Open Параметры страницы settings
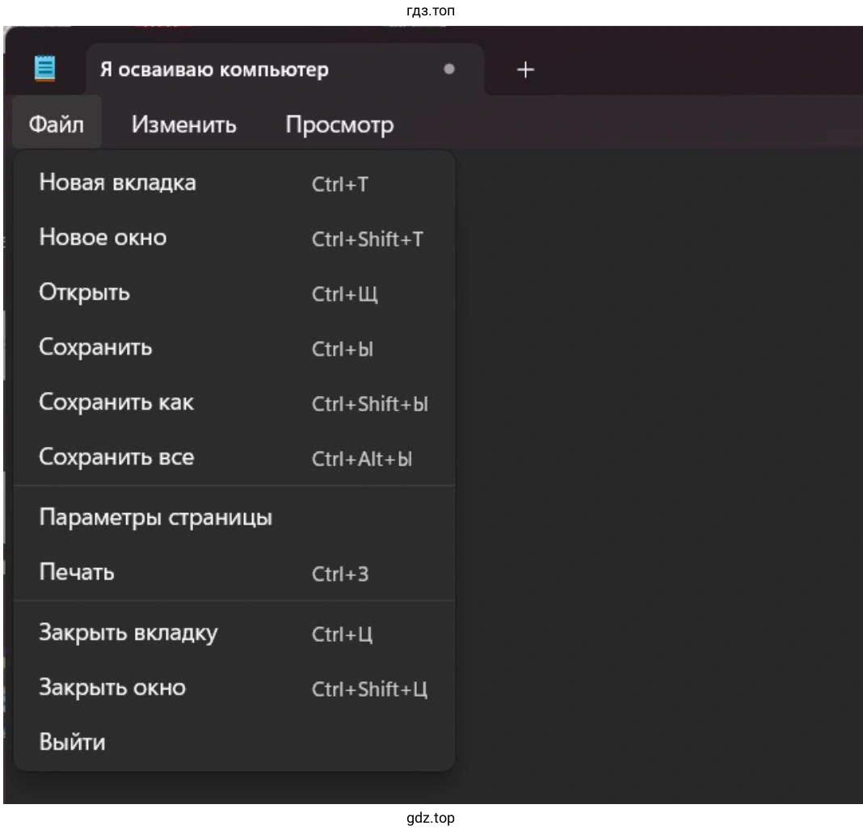This screenshot has width=863, height=834. (156, 517)
